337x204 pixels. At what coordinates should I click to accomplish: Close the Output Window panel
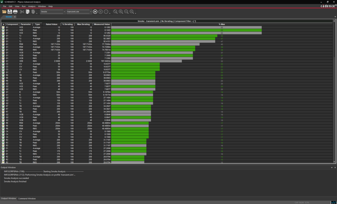(x=335, y=167)
